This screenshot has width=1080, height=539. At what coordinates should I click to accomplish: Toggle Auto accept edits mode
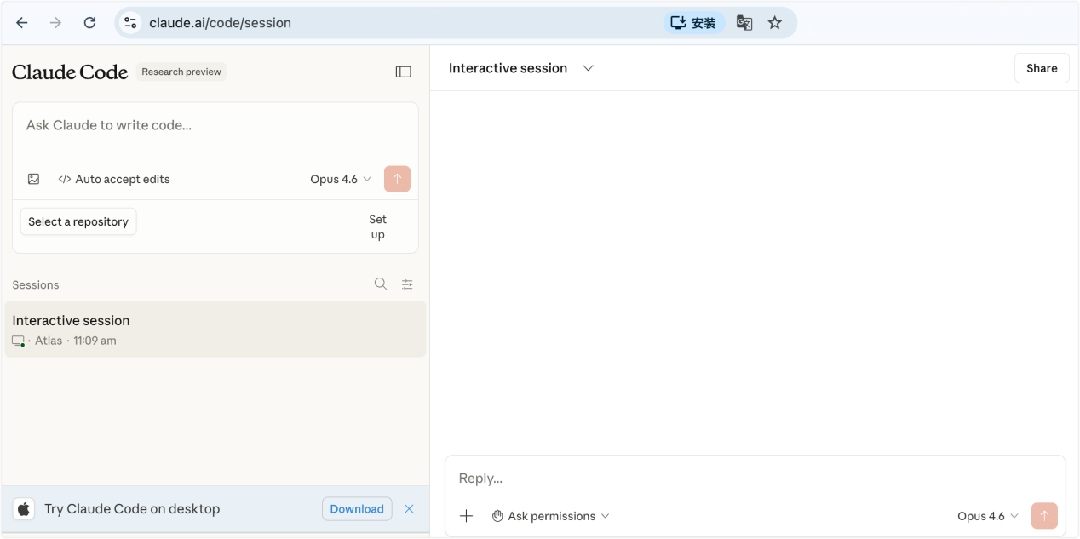pyautogui.click(x=114, y=179)
